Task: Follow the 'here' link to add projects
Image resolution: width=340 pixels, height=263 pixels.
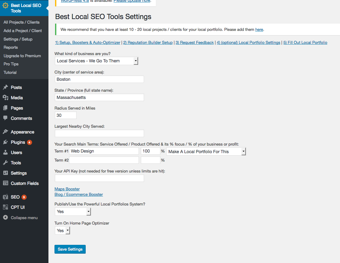Action: coord(259,29)
